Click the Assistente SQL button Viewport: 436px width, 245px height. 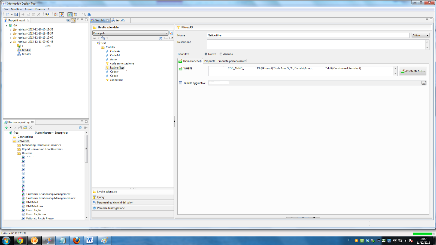[x=413, y=71]
